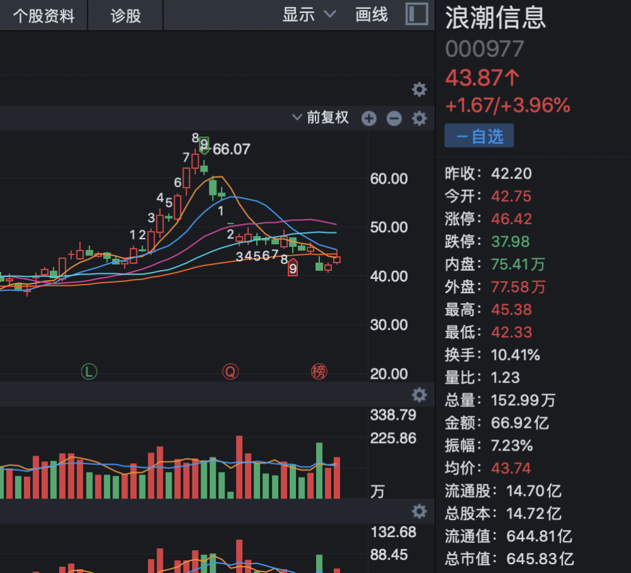Zoom in the K-line chart with plus icon

point(369,118)
